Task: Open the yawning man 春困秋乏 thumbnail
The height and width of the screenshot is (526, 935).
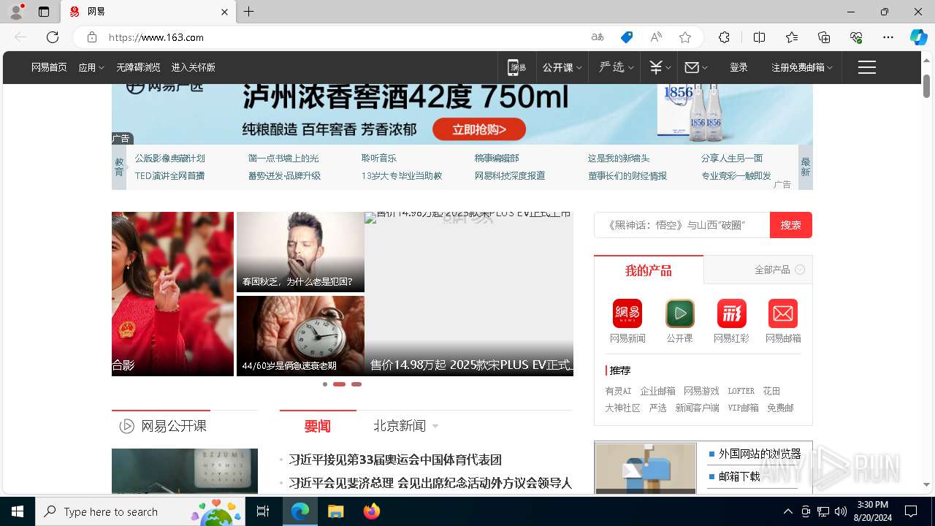Action: click(x=300, y=252)
